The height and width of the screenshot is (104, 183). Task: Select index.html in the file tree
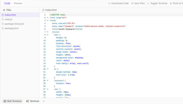point(20,15)
